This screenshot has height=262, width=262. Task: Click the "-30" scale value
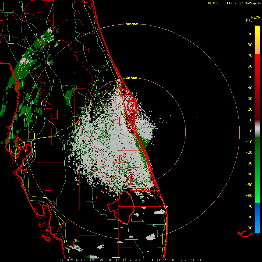click(249, 163)
